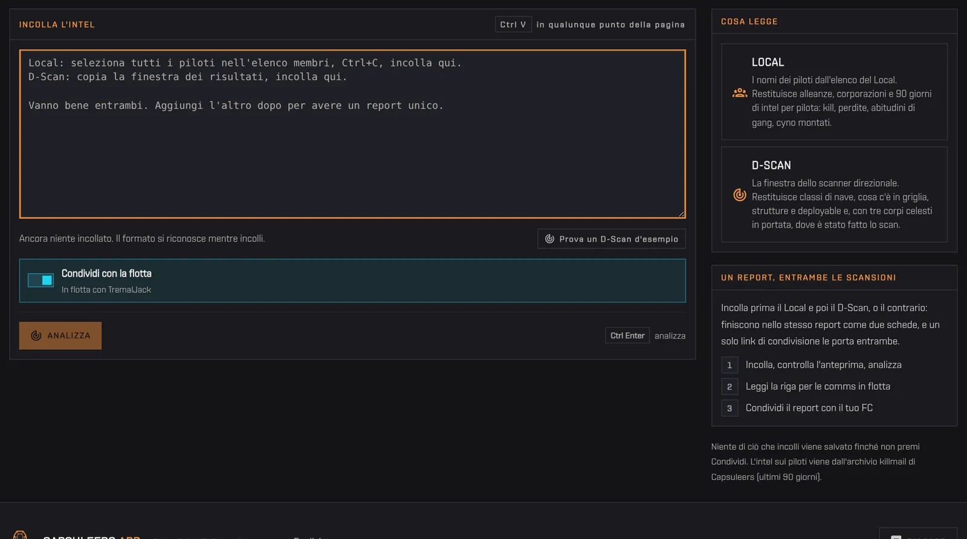The height and width of the screenshot is (539, 967).
Task: Click the "INCOLLA L'INTEL" panel heading
Action: [x=57, y=25]
